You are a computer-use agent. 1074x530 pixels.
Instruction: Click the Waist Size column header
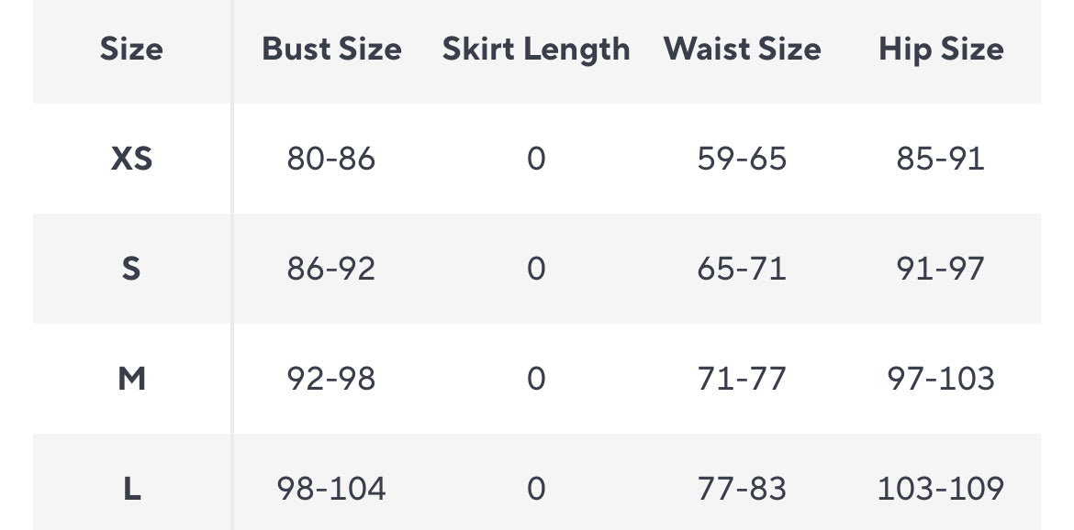pos(742,50)
